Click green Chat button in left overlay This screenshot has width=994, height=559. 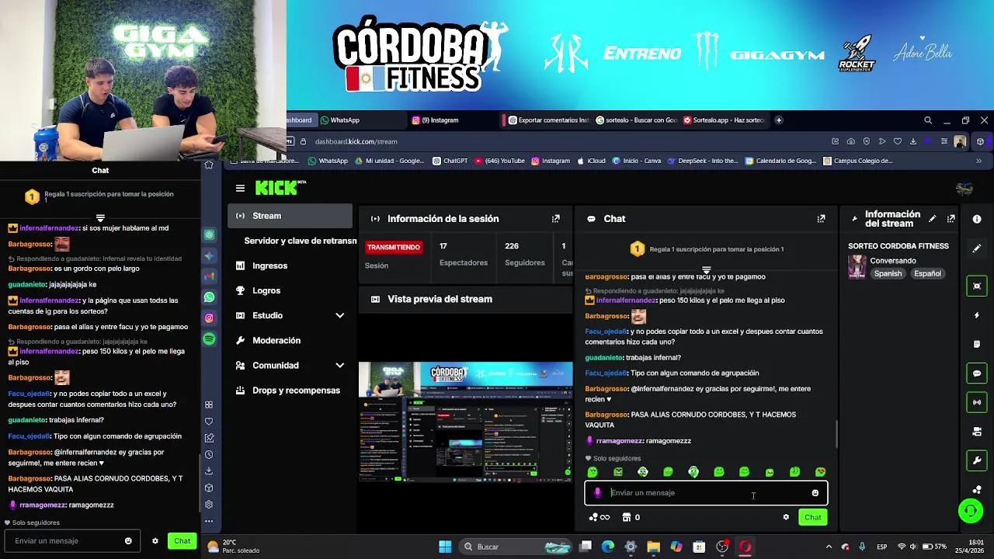pos(182,541)
